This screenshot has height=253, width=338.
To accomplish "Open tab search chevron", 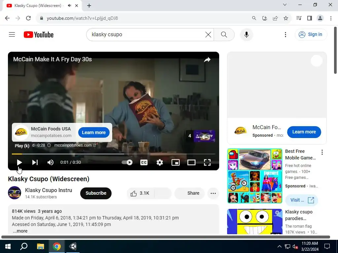I will (285, 5).
